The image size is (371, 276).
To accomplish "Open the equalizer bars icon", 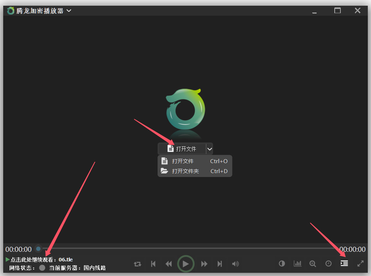I will (297, 264).
